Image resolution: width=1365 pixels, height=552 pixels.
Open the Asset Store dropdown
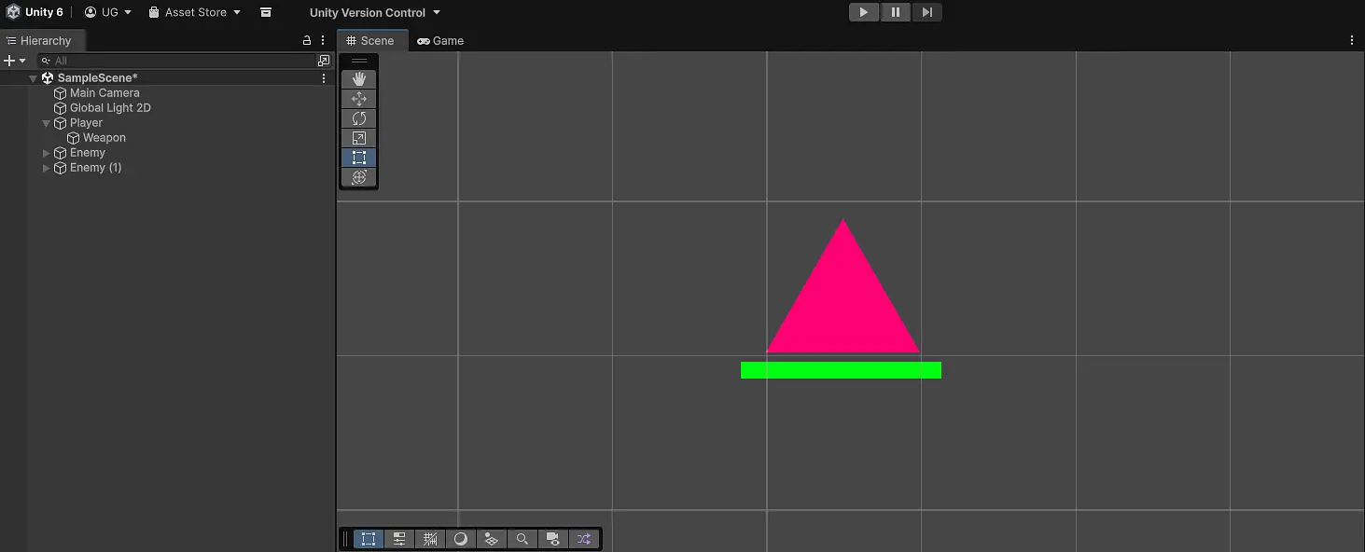click(x=195, y=13)
